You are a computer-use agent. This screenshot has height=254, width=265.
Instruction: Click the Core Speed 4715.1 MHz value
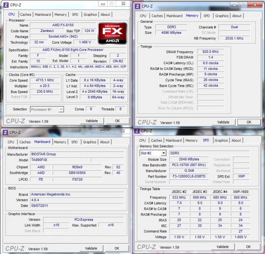45,80
